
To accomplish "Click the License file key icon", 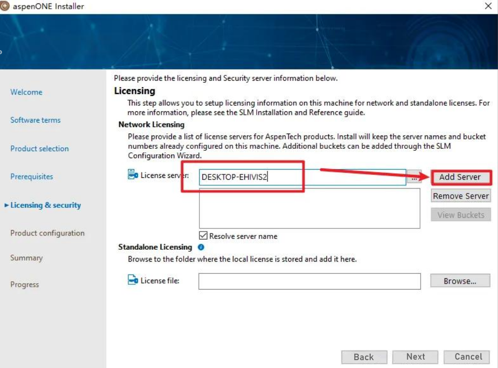I will click(x=132, y=280).
